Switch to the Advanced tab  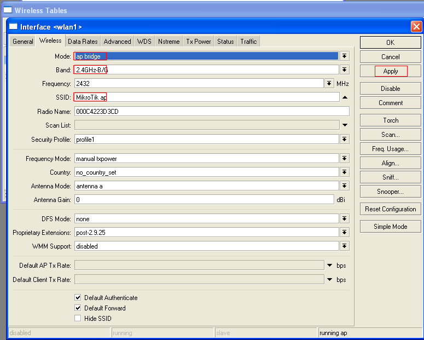coord(118,42)
